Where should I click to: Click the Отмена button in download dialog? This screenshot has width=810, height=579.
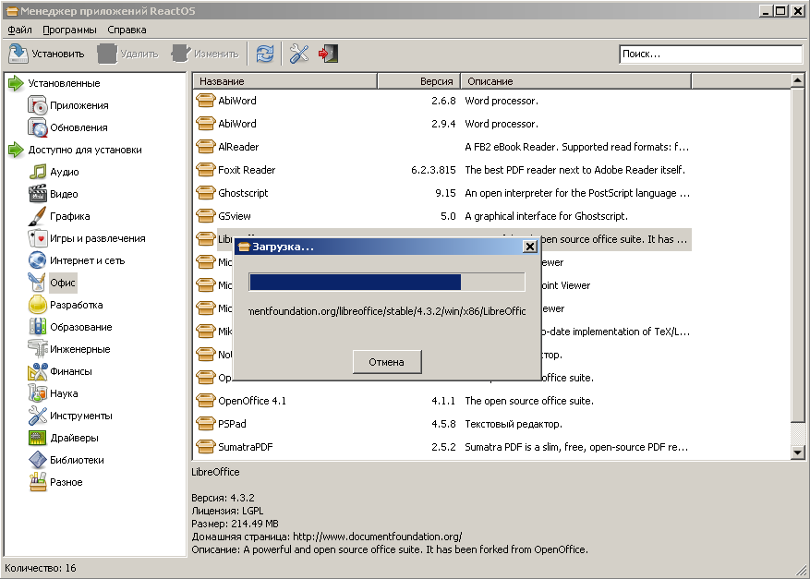387,362
